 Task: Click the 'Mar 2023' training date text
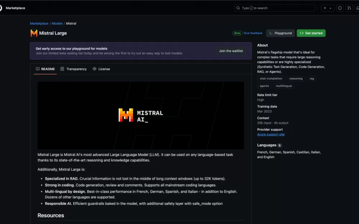(264, 111)
